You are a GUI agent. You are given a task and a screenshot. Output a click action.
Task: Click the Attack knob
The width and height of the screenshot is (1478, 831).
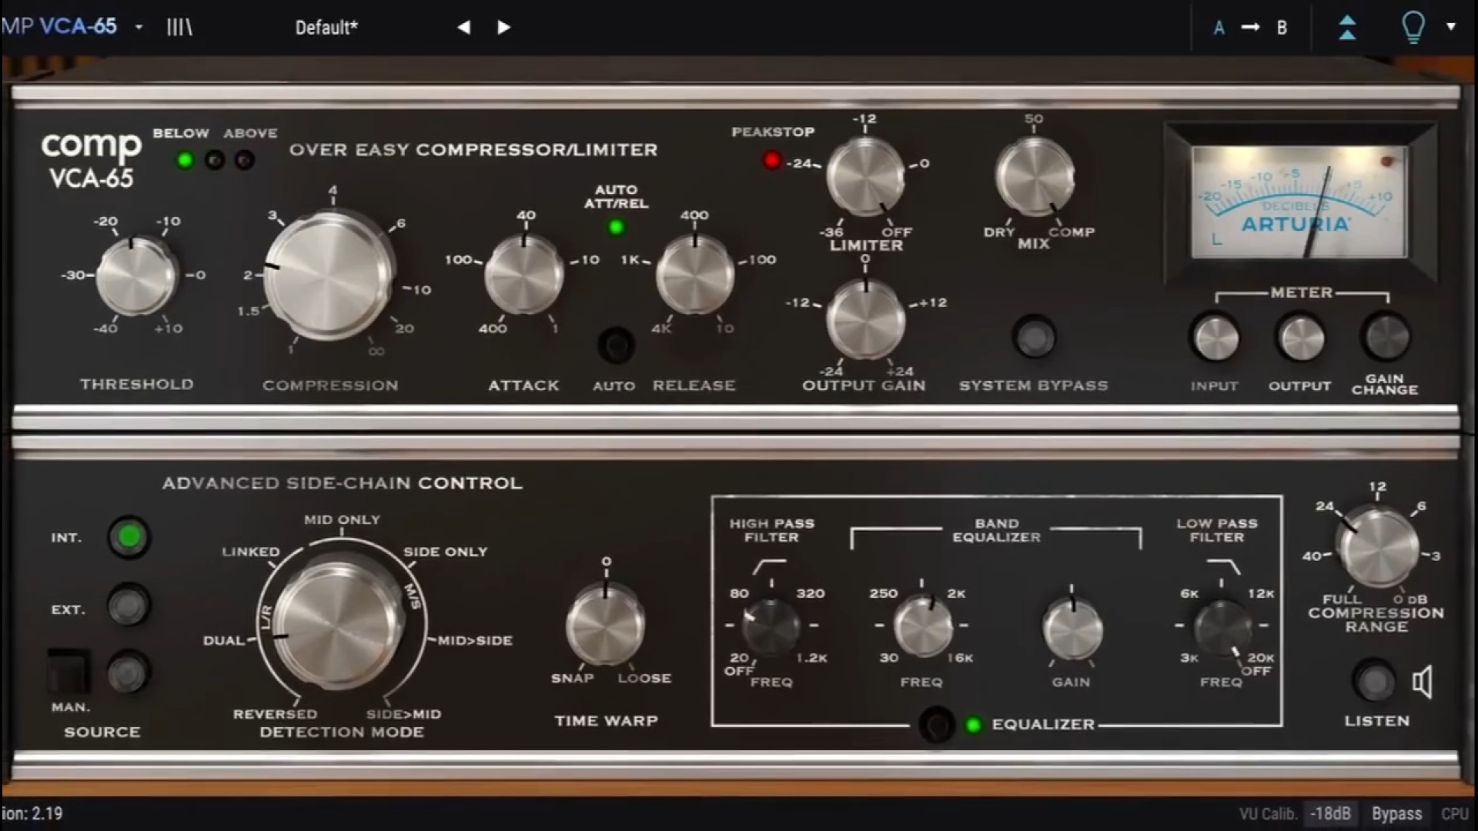[x=524, y=275]
